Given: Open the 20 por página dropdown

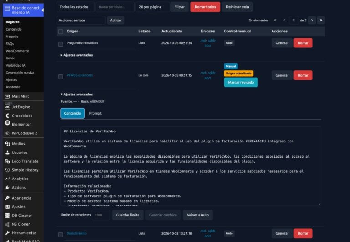Looking at the screenshot, I should 153,7.
